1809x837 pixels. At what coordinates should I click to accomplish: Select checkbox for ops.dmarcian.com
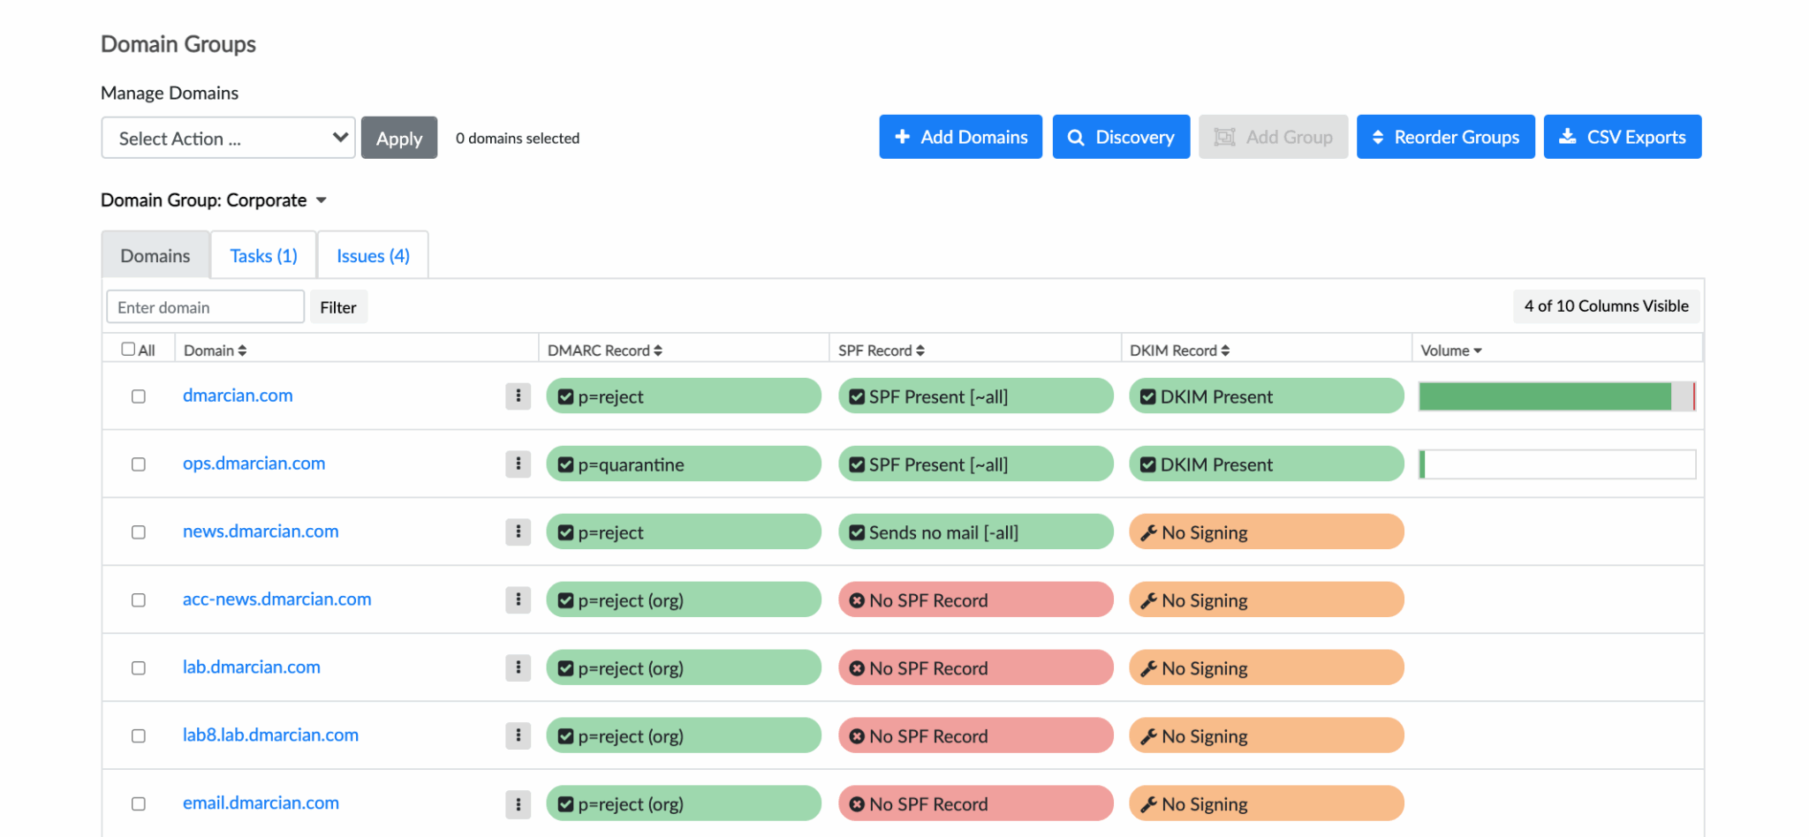pos(139,464)
